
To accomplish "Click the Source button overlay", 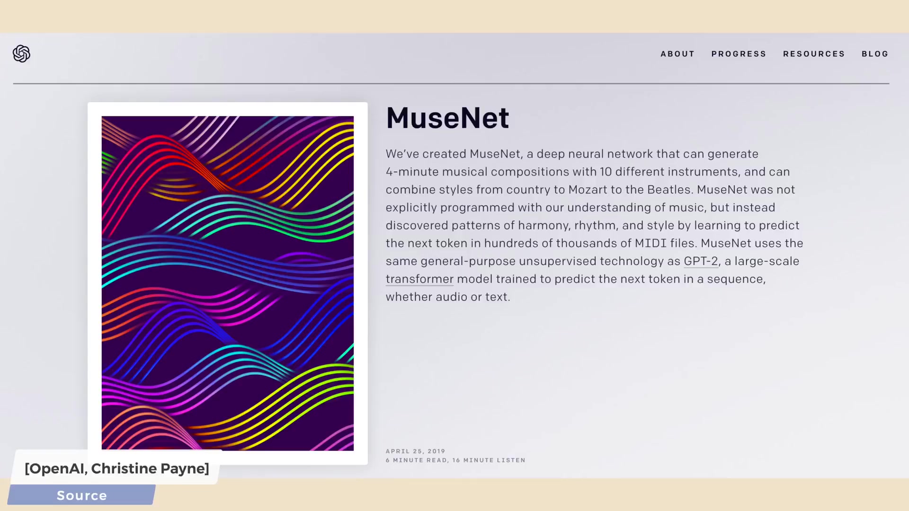I will pyautogui.click(x=82, y=495).
